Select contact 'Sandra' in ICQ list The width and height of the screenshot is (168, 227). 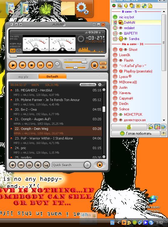point(137,39)
